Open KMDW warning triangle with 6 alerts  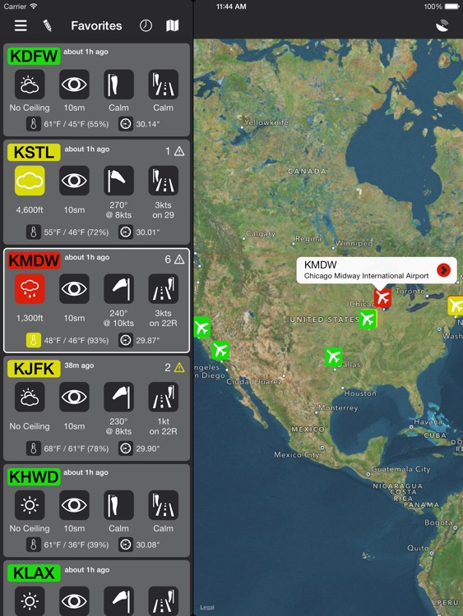179,260
